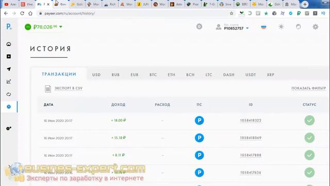
Task: Click the +18.00 ₽ income amount
Action: [x=119, y=120]
